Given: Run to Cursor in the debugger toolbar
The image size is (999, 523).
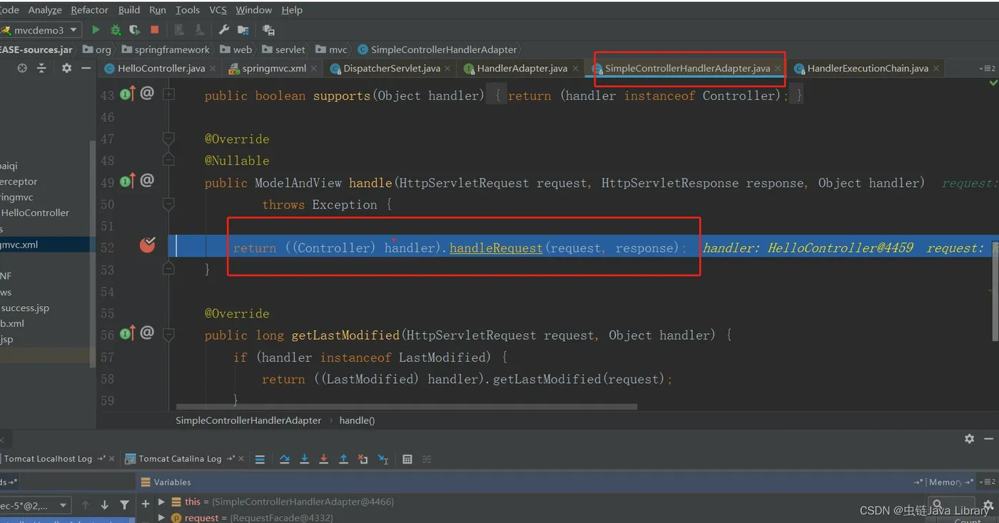Looking at the screenshot, I should (x=383, y=459).
